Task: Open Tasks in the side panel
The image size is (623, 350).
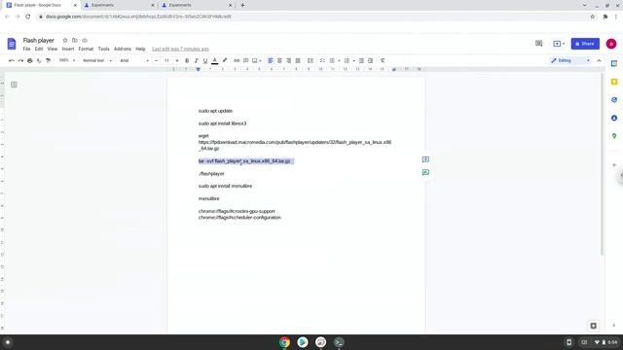Action: coord(614,99)
